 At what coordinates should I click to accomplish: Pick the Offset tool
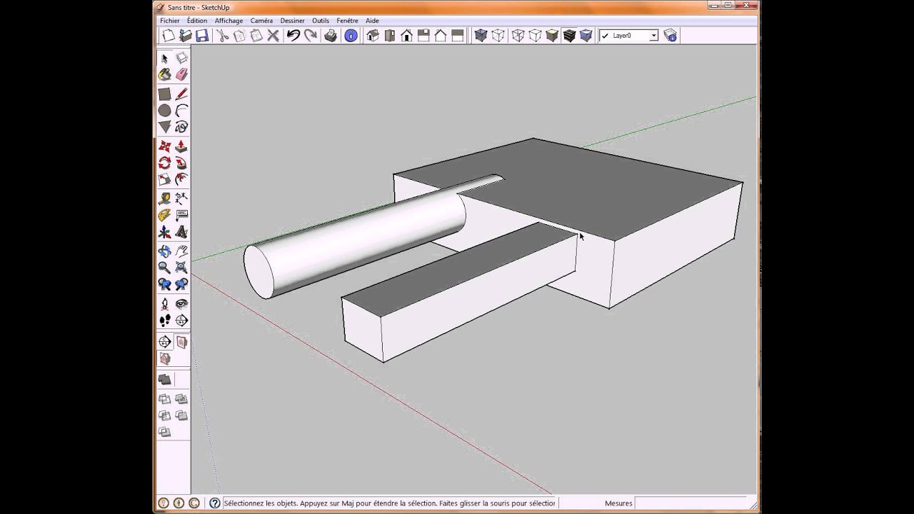click(181, 179)
